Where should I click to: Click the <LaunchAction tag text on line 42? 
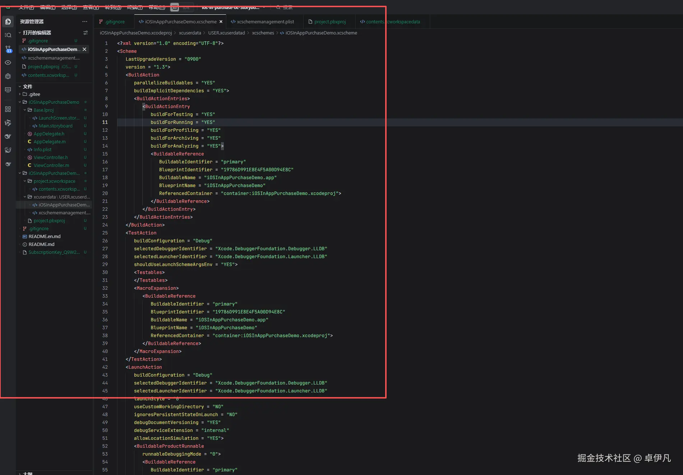click(x=144, y=367)
